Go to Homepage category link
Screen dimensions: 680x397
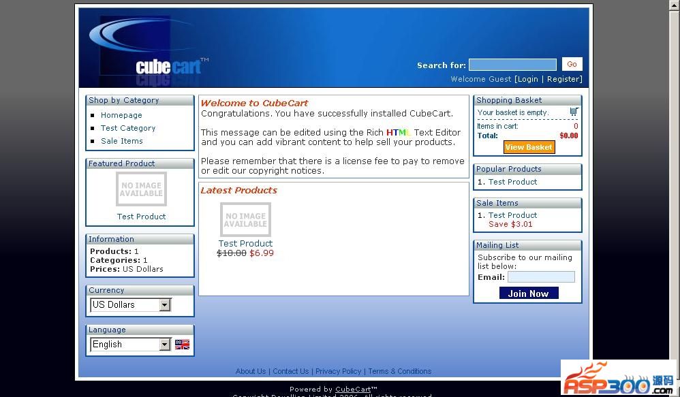point(121,115)
